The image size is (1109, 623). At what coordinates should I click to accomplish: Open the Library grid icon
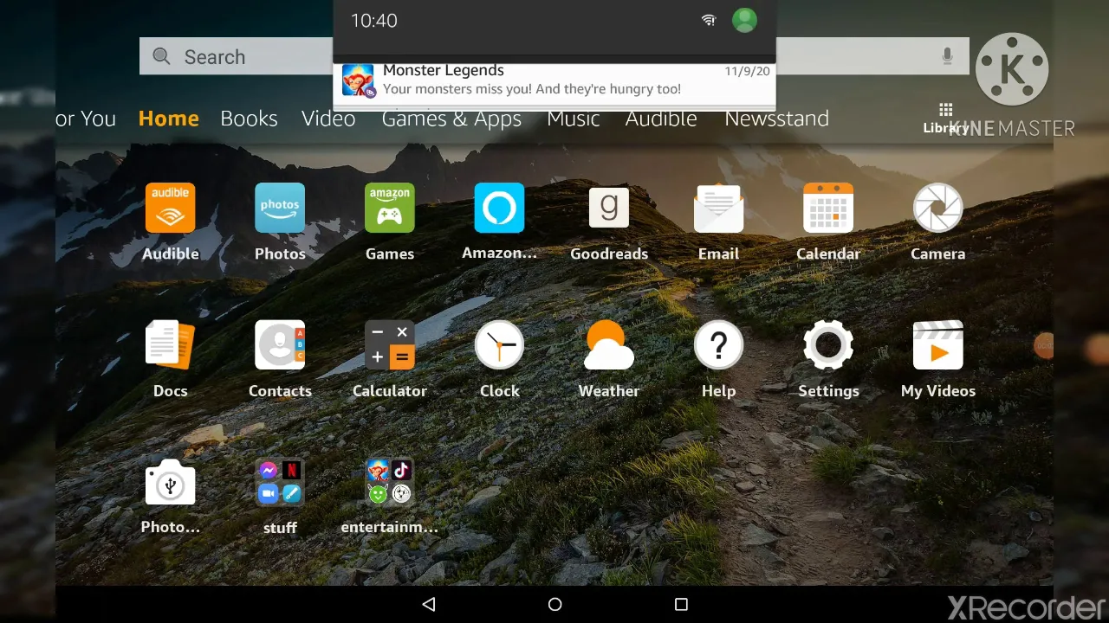tap(945, 110)
